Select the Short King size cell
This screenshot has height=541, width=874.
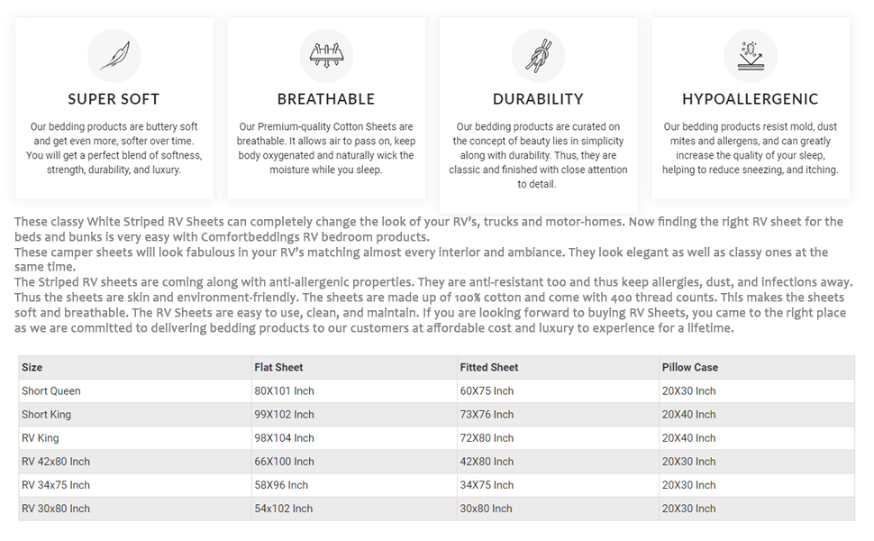coord(46,415)
